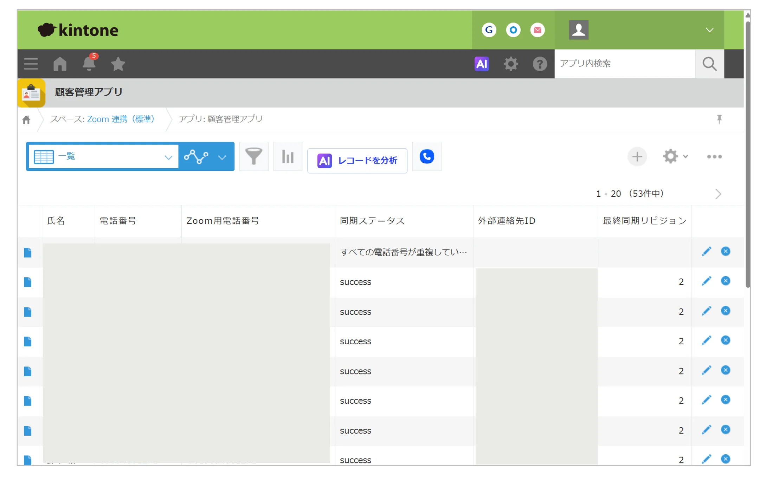The image size is (766, 481).
Task: Expand the 一覧 view dropdown
Action: 103,157
